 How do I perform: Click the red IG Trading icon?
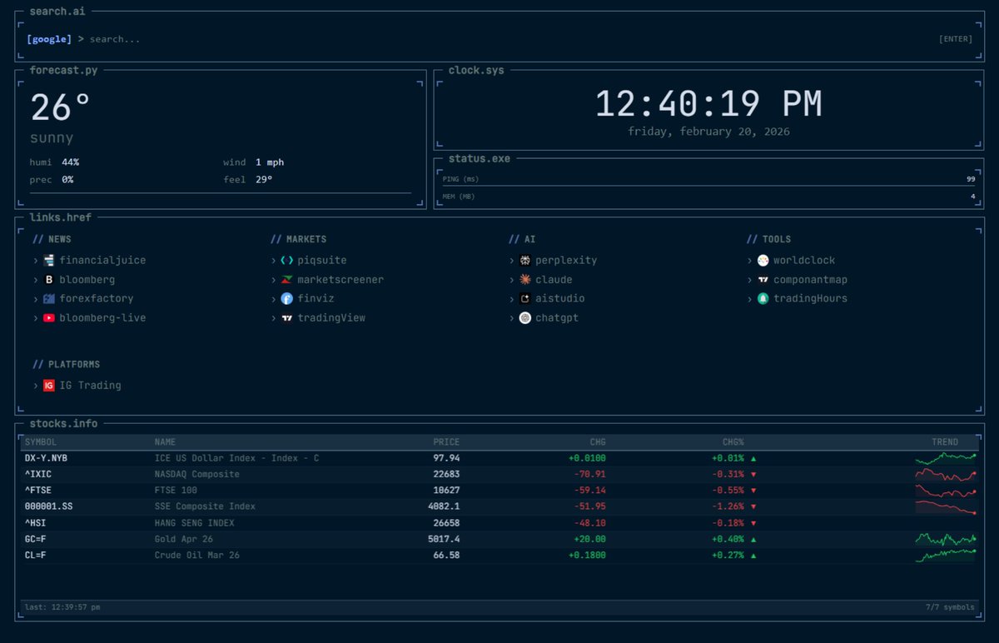[x=49, y=386]
